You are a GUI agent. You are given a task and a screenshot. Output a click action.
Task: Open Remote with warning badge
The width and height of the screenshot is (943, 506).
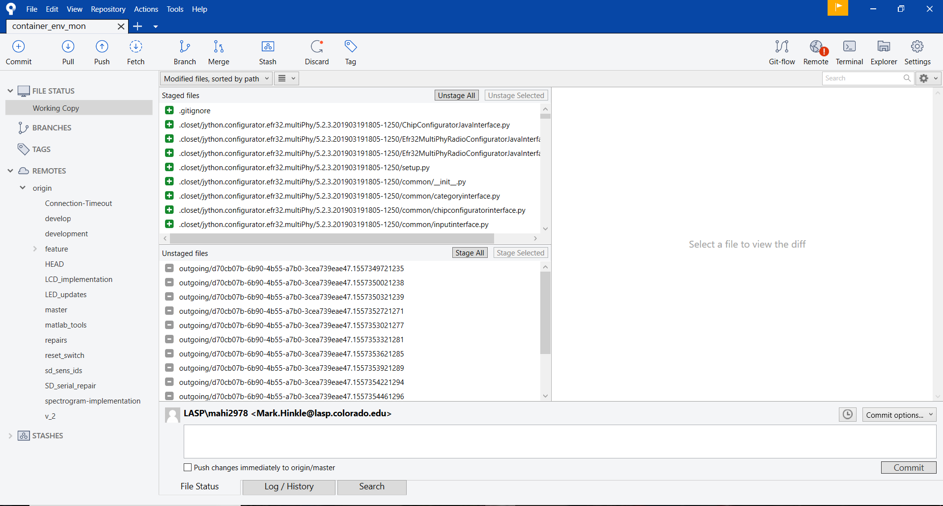point(816,52)
